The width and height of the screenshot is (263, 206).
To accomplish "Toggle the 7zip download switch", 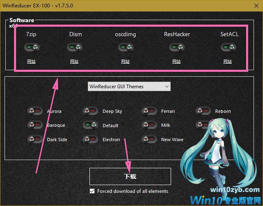I will (31, 48).
